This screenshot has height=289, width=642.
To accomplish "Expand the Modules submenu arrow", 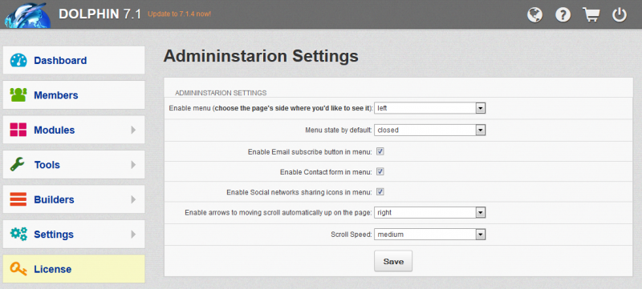I will (133, 130).
